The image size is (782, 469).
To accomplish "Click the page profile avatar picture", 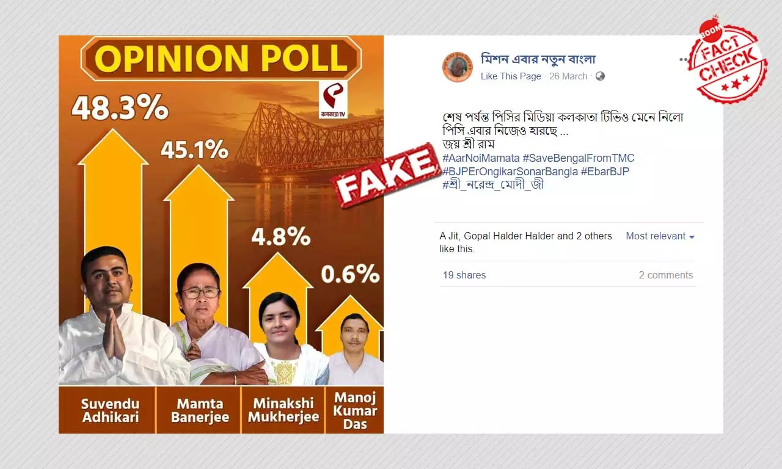I will 458,67.
